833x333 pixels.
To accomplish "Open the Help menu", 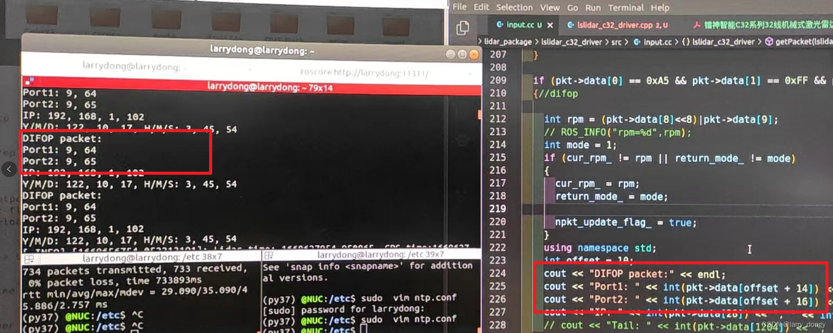I will click(x=660, y=7).
